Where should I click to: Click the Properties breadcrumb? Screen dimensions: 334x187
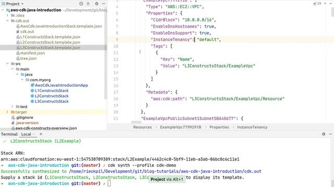click(x=219, y=127)
